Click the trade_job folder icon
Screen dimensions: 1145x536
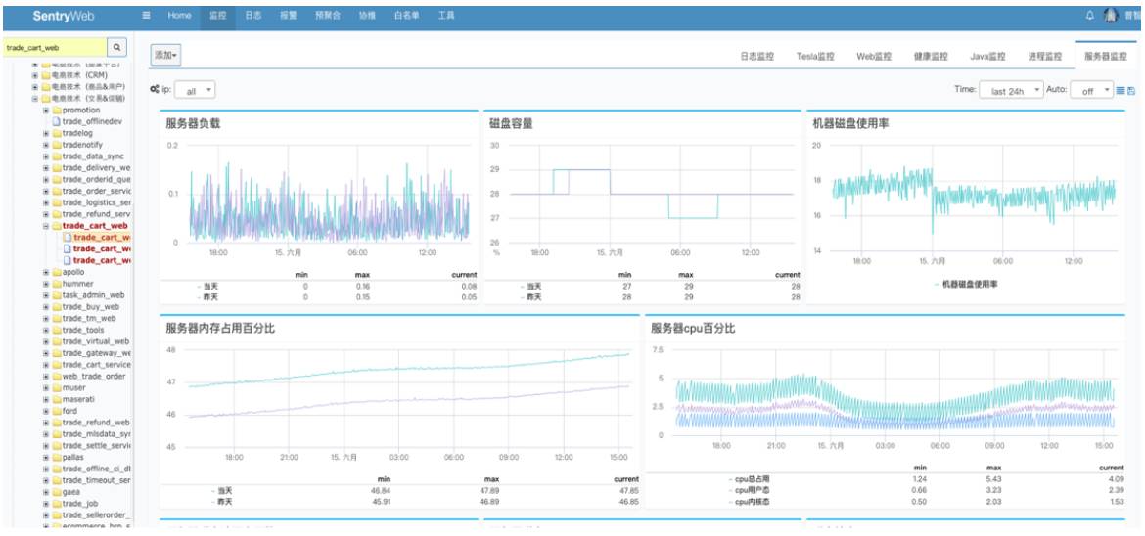[x=56, y=504]
